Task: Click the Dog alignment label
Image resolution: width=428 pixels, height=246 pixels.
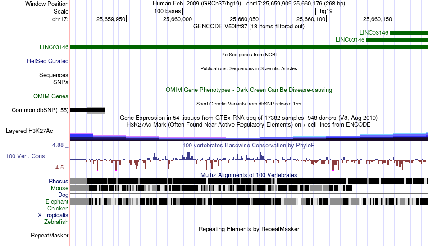Action: [64, 195]
